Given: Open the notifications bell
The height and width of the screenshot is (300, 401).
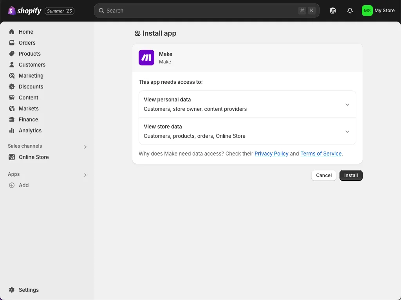Looking at the screenshot, I should 350,11.
